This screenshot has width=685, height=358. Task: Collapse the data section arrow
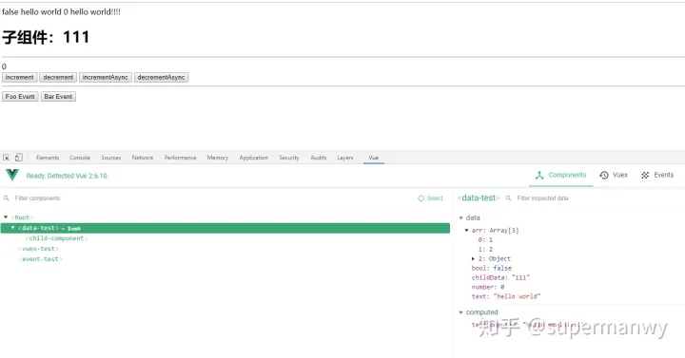pos(460,217)
